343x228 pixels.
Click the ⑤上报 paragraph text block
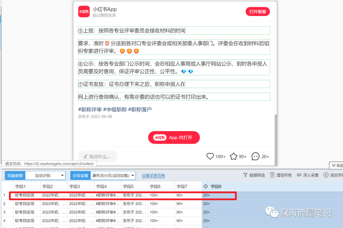coord(174,30)
